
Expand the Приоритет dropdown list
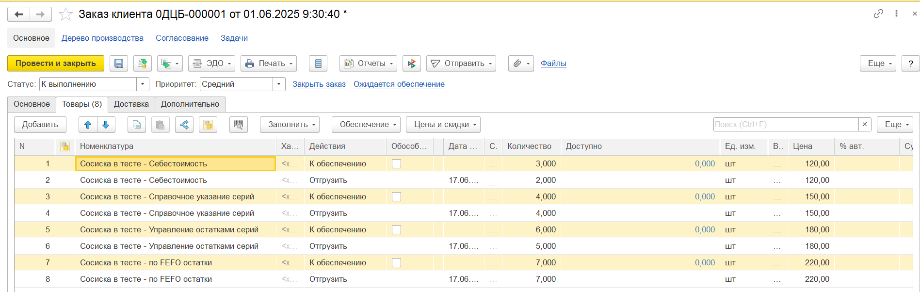click(x=279, y=84)
